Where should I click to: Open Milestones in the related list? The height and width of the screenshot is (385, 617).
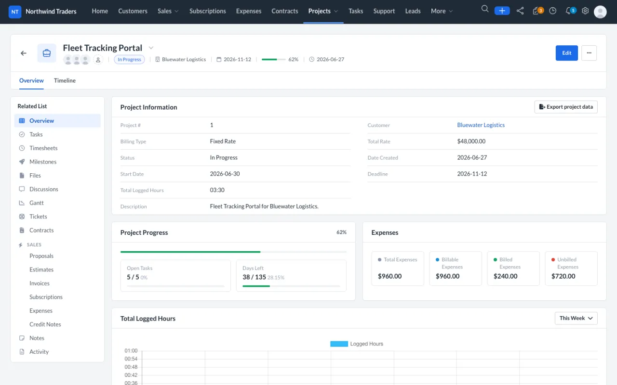click(57, 162)
